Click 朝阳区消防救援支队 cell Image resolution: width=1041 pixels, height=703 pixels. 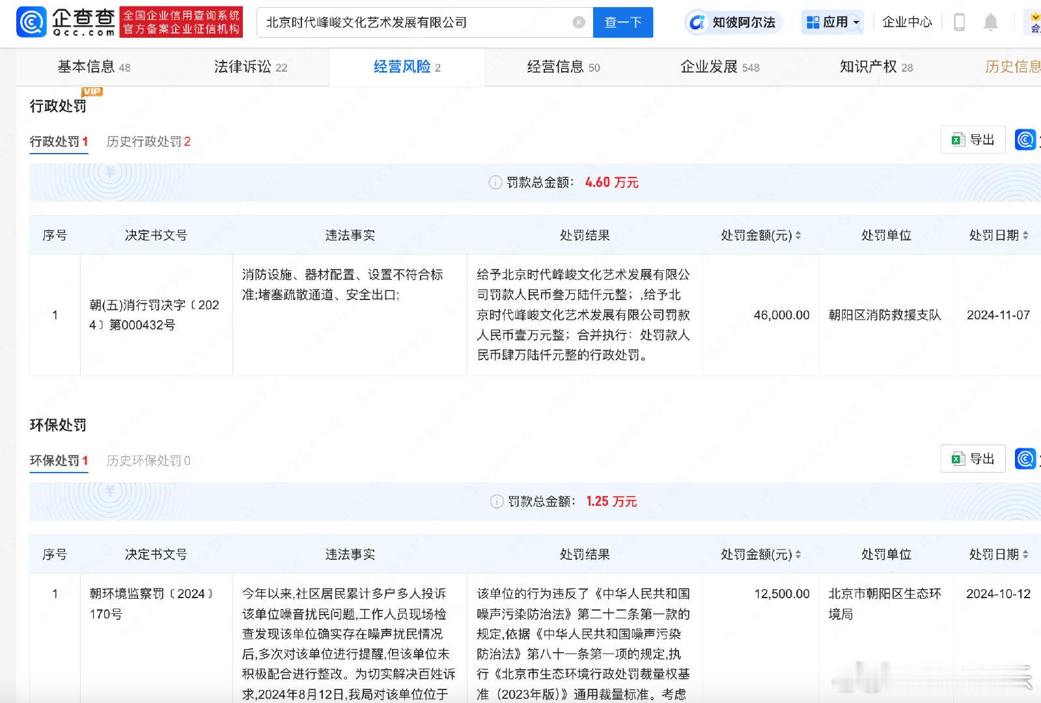pyautogui.click(x=885, y=315)
